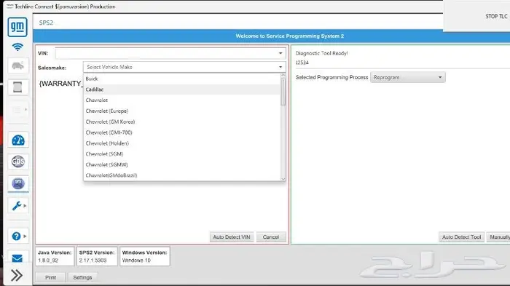Click the Print button

[x=50, y=277]
